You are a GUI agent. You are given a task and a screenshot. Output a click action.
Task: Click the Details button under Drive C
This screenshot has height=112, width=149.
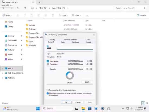[x=87, y=82]
